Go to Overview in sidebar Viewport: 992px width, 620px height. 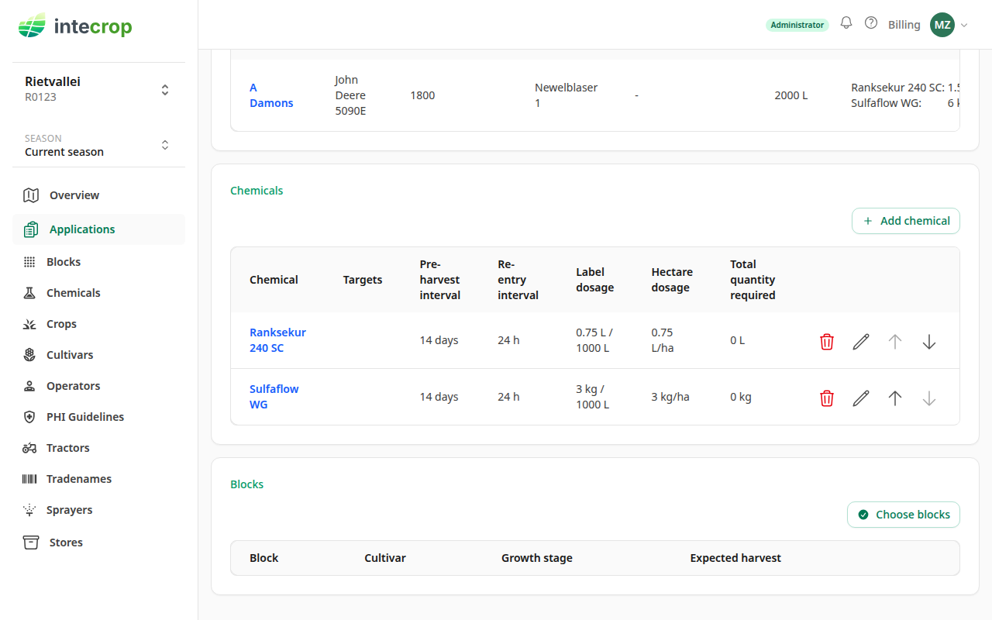pos(98,195)
